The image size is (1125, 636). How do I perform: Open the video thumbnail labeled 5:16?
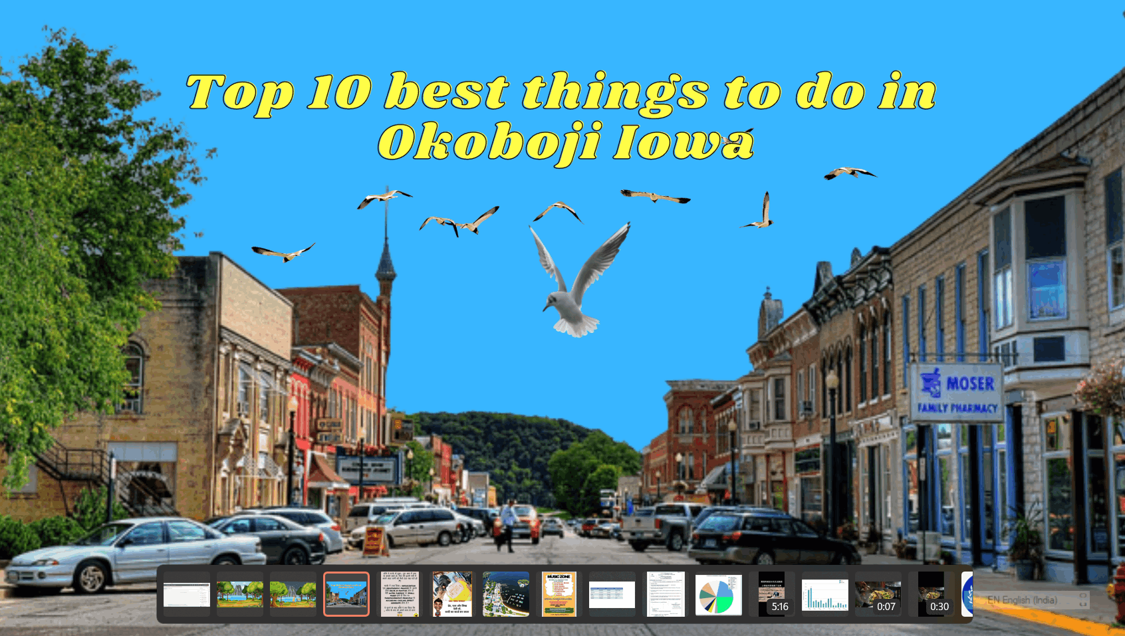pyautogui.click(x=772, y=594)
